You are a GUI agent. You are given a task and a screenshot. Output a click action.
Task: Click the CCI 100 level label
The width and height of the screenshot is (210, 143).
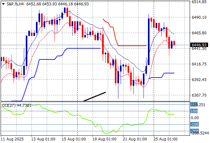(194, 111)
